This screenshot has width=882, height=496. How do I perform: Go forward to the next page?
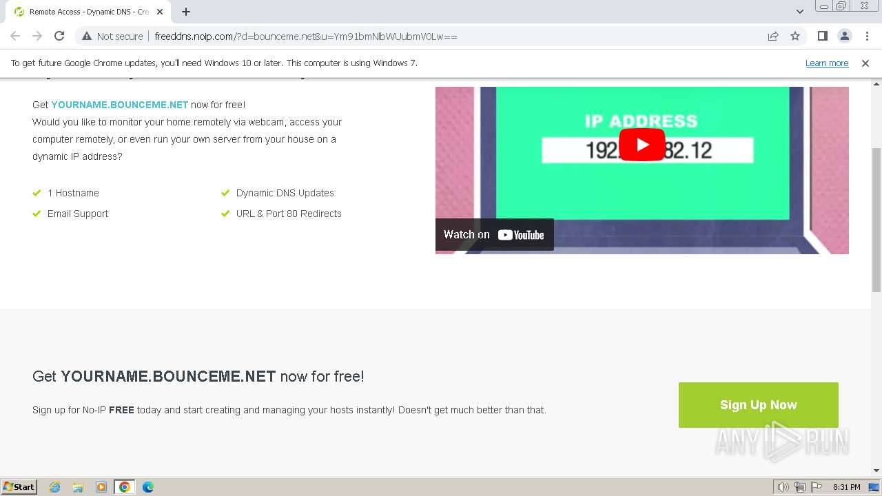click(x=37, y=36)
